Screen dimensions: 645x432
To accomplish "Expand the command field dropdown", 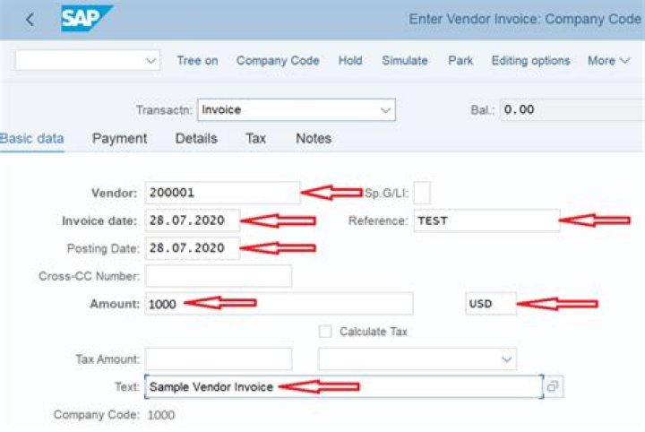I will click(150, 61).
